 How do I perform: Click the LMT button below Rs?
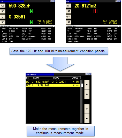pos(68,11)
